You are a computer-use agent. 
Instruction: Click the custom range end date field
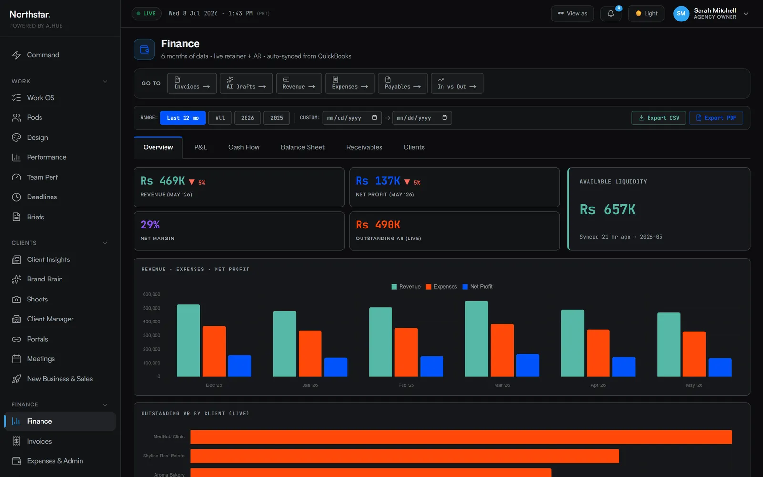tap(422, 118)
